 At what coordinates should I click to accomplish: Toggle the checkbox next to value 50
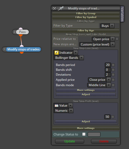click(113, 117)
